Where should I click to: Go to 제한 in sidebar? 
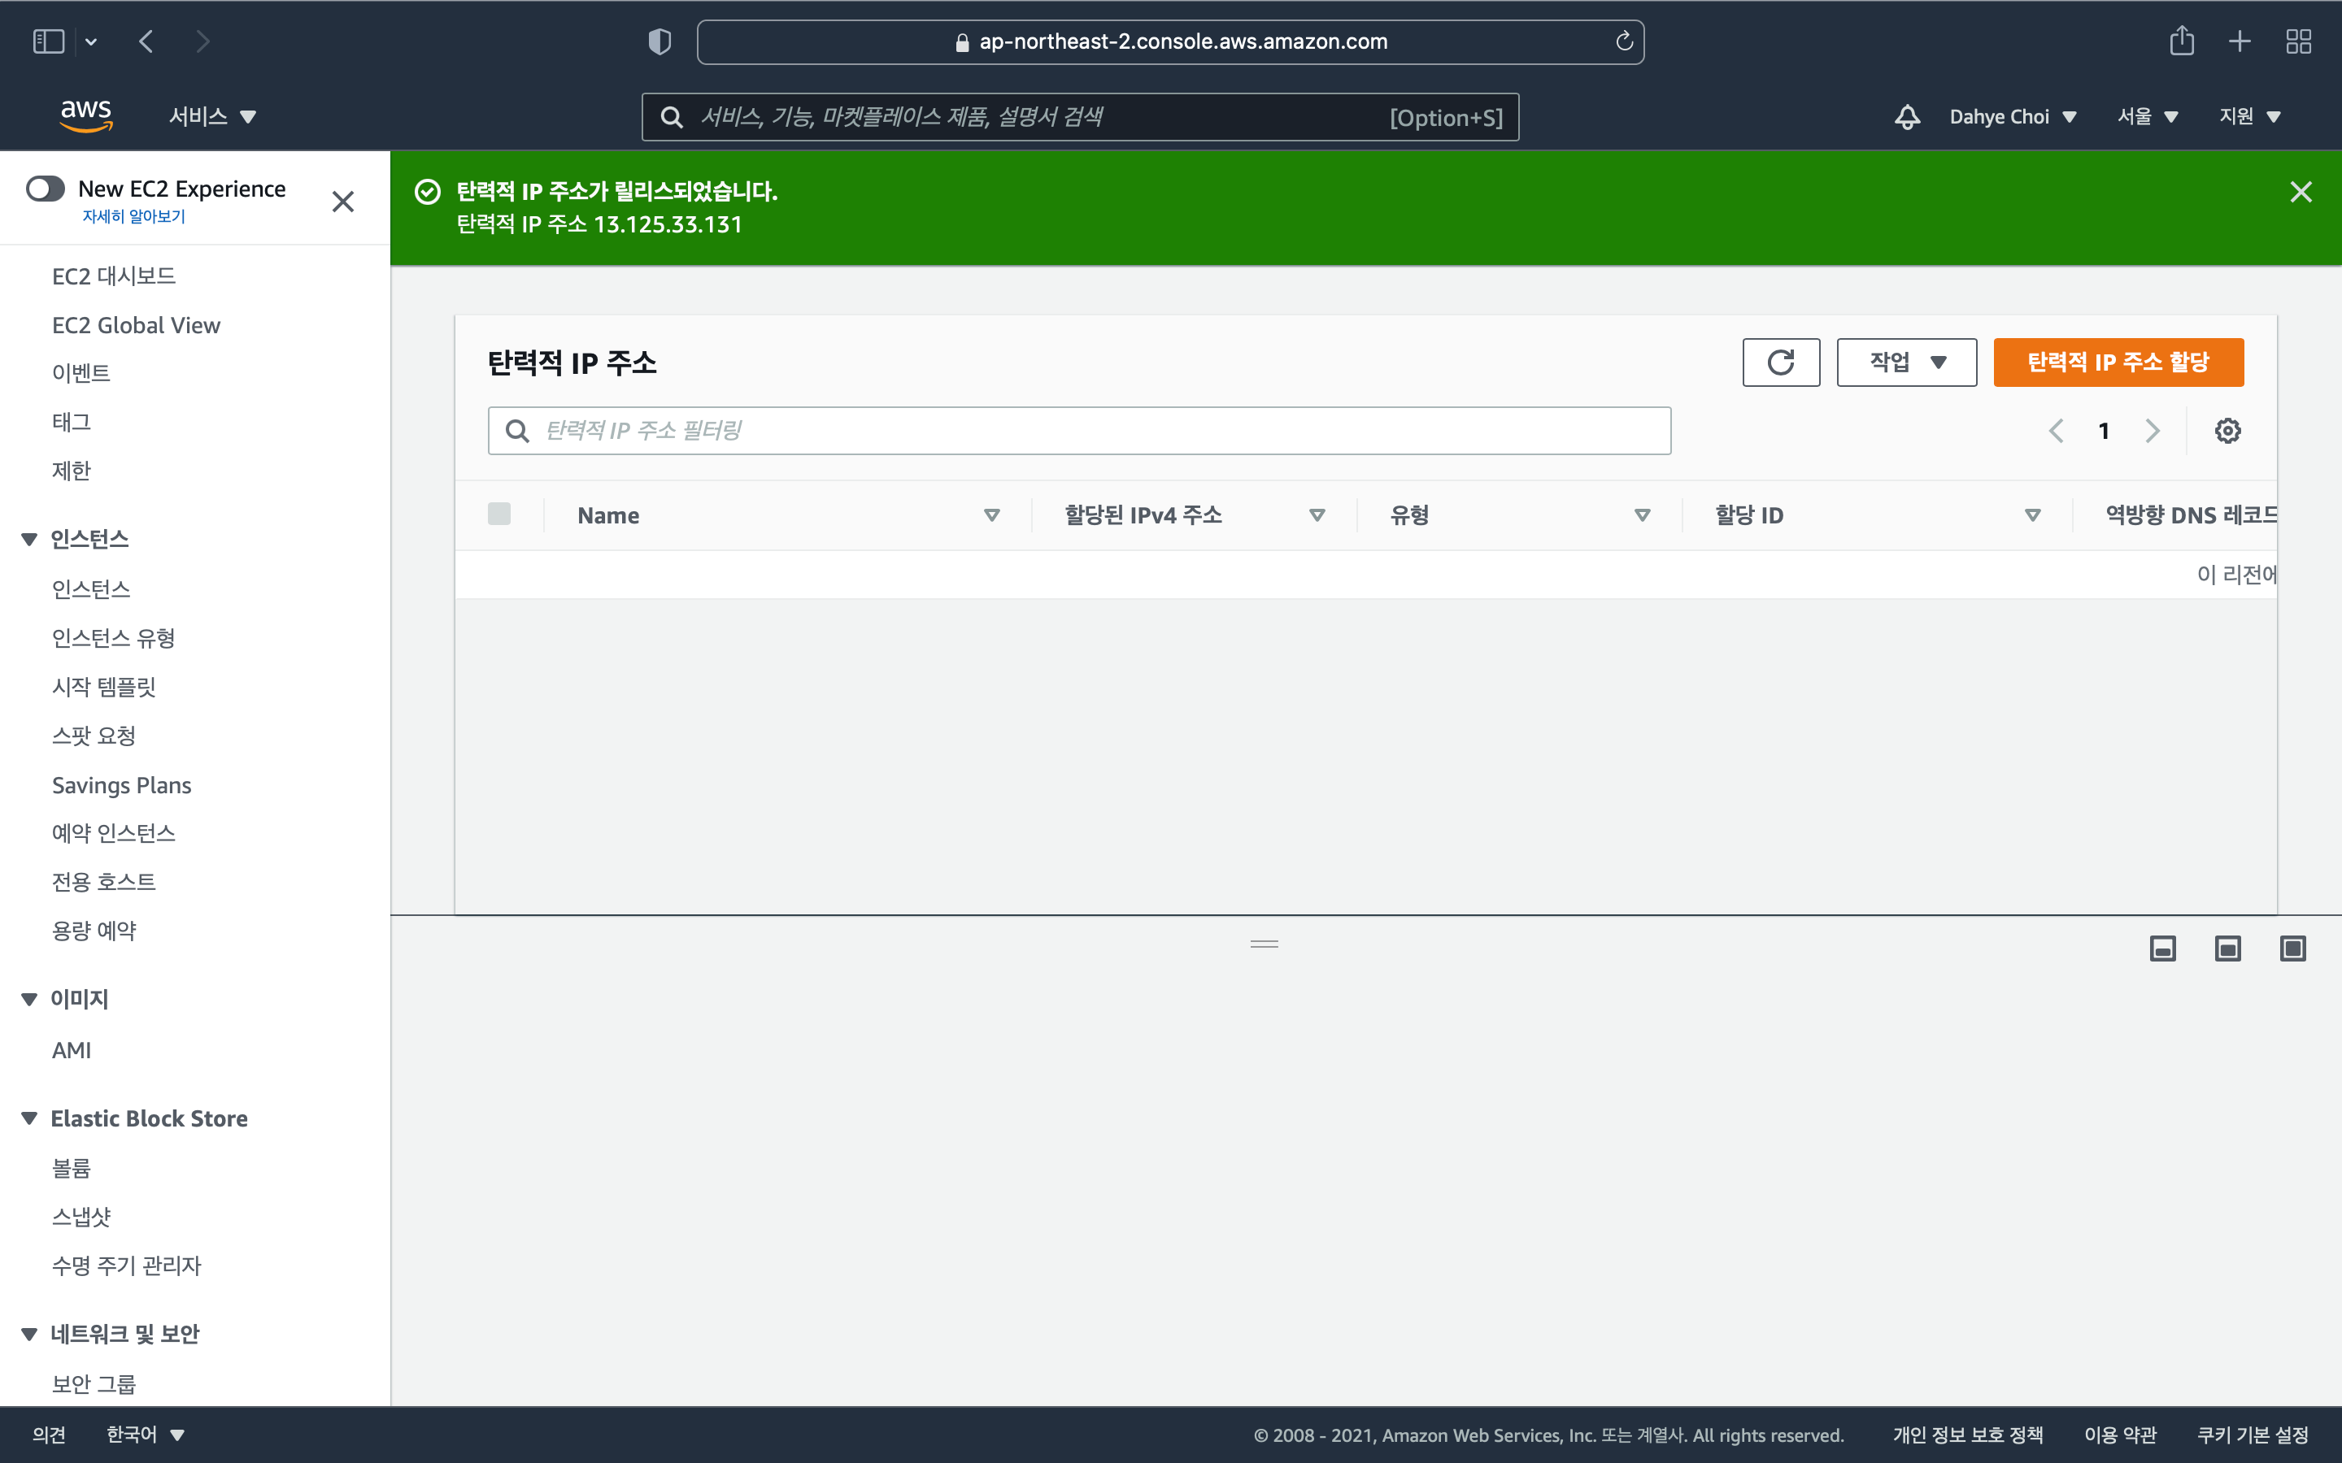point(72,471)
